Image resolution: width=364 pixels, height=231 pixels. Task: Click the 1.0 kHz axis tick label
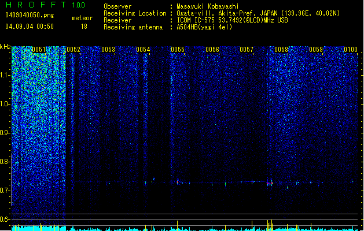(x=5, y=104)
